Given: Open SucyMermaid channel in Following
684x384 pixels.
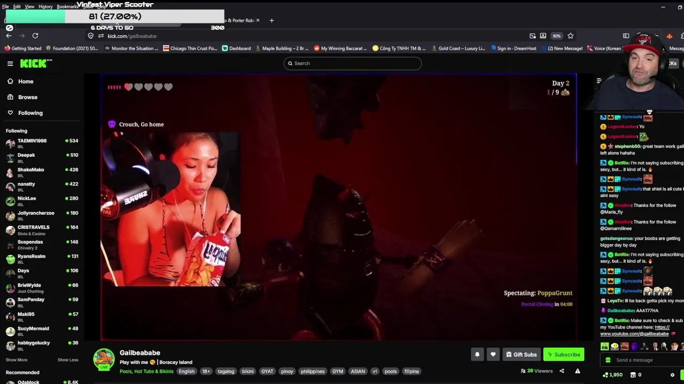Looking at the screenshot, I should tap(42, 331).
